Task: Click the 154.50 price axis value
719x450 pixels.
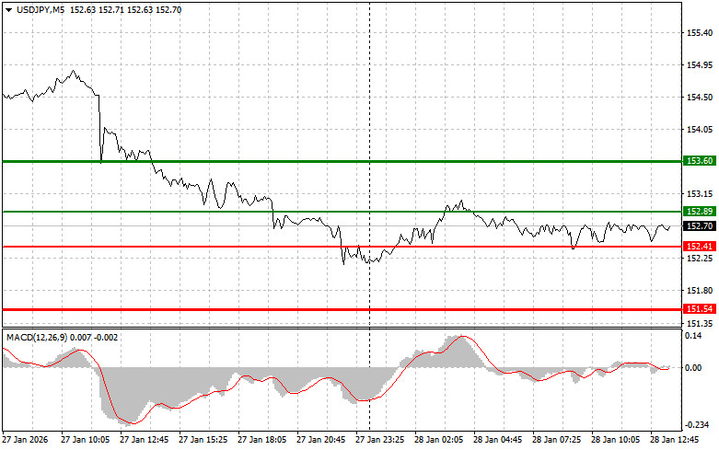Action: 700,98
